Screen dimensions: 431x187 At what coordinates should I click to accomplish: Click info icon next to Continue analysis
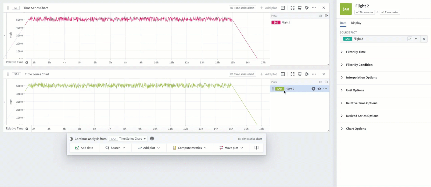[152, 139]
